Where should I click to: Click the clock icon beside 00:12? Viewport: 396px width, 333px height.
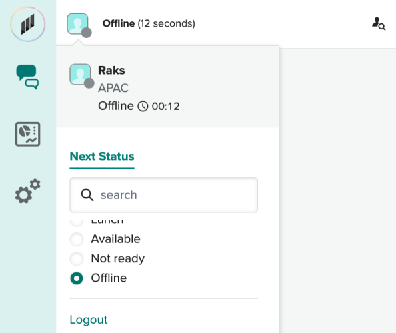tap(143, 106)
